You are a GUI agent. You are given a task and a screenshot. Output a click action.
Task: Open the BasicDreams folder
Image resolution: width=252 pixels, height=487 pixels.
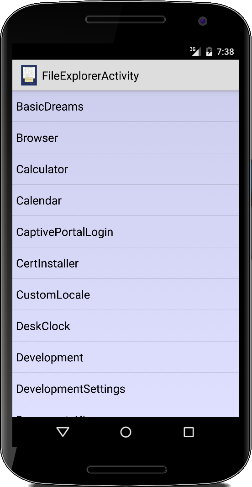click(x=126, y=107)
